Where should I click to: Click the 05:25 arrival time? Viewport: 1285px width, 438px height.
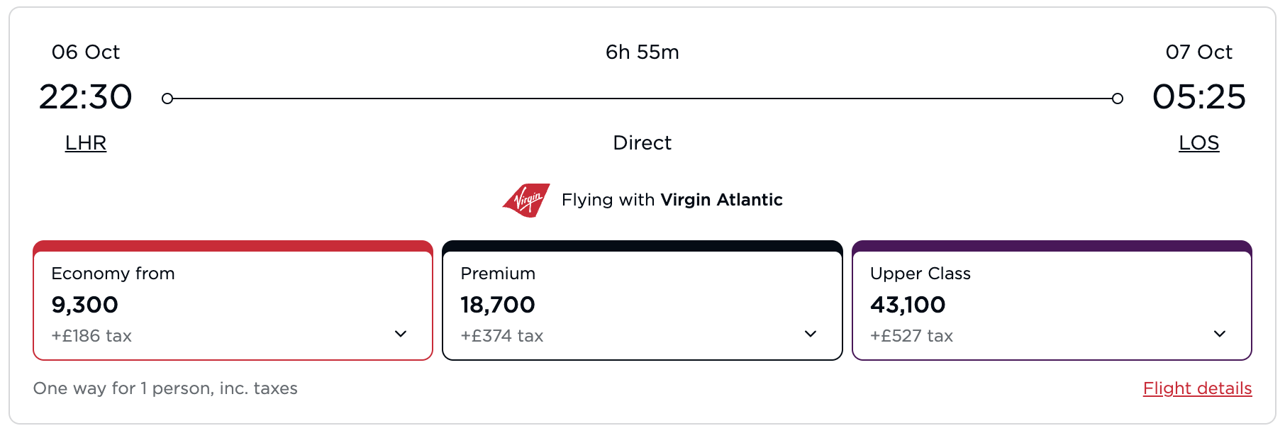pyautogui.click(x=1199, y=96)
